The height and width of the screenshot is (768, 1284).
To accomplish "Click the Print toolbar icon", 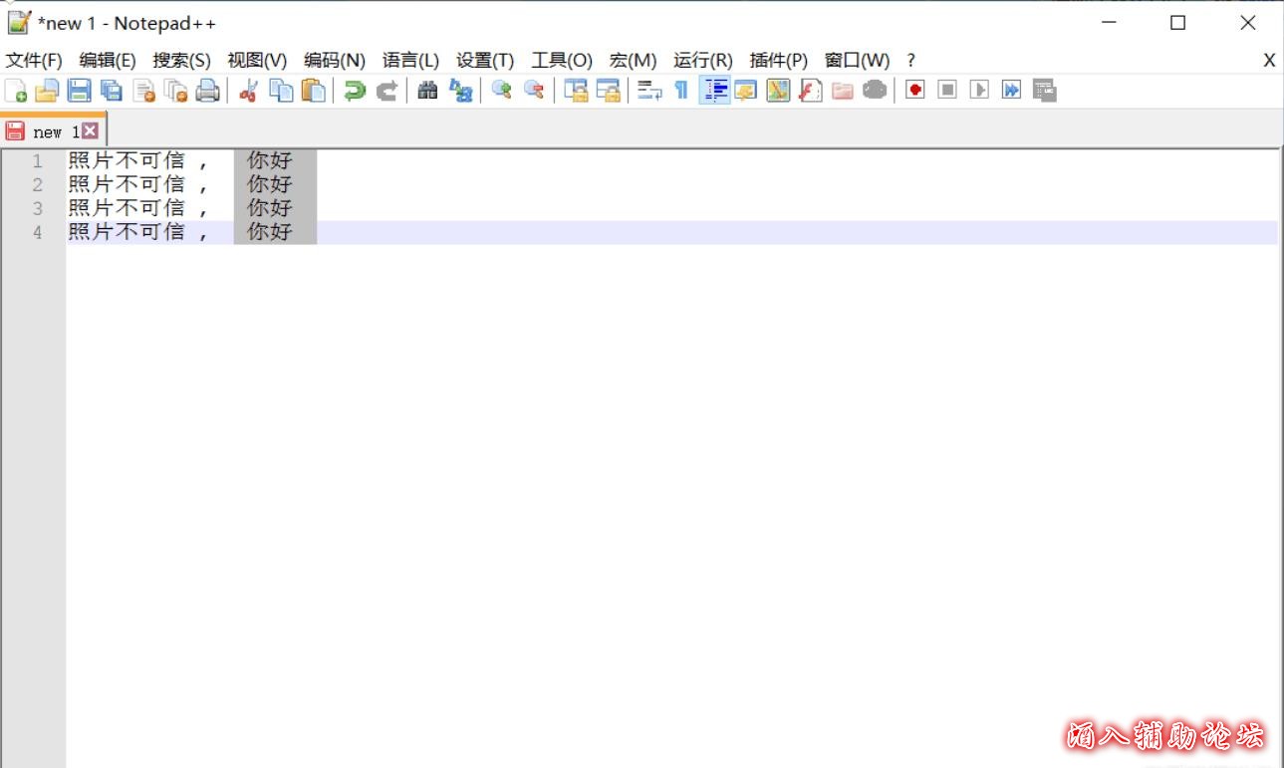I will point(207,91).
